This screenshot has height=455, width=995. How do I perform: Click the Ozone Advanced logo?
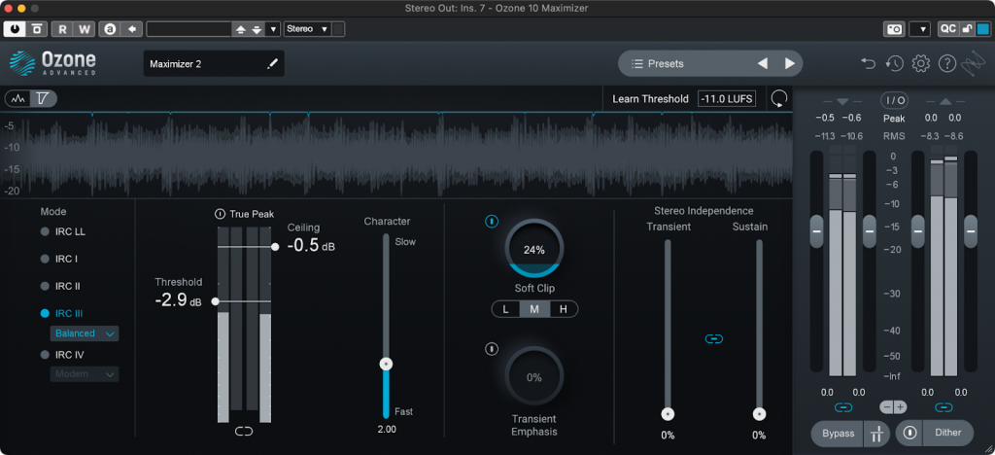point(52,63)
